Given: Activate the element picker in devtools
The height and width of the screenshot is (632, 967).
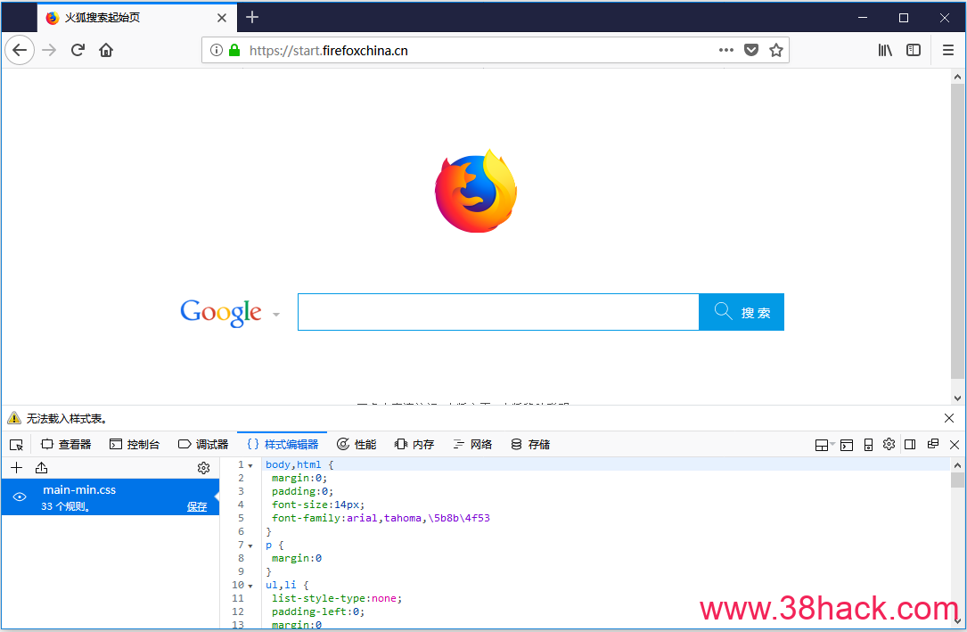Looking at the screenshot, I should (17, 445).
